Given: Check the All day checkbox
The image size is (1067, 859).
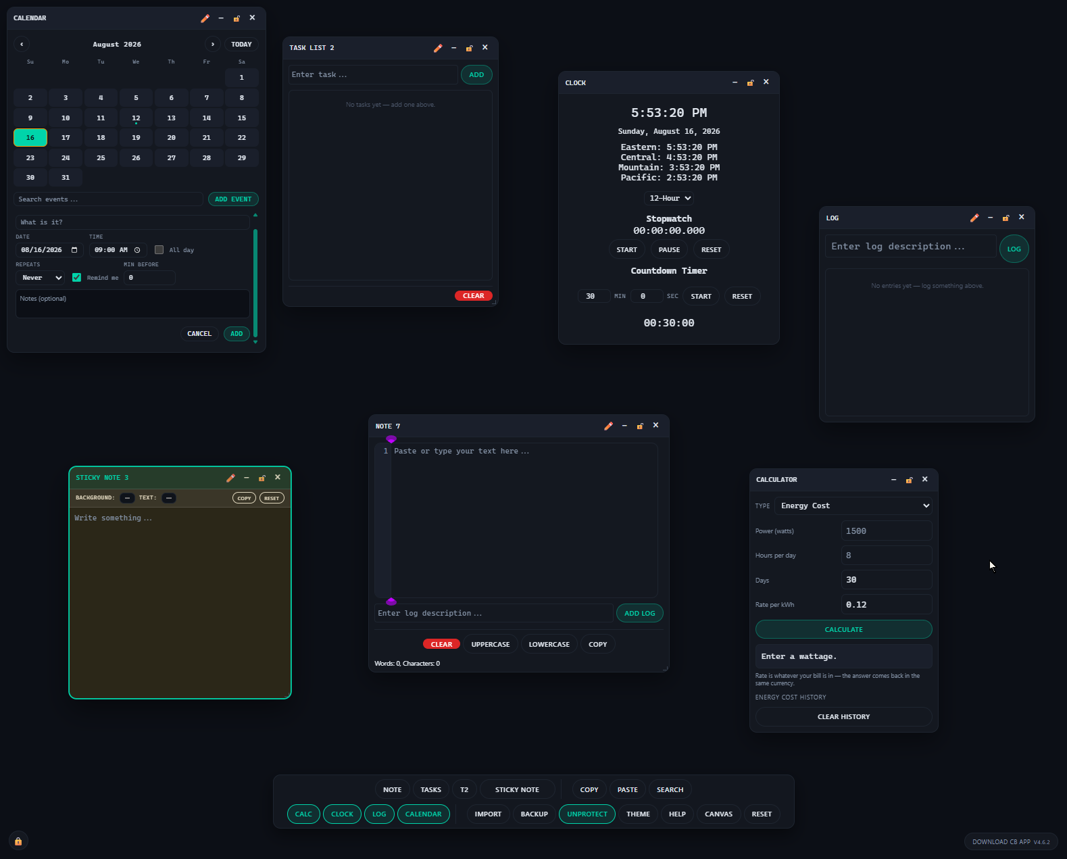Looking at the screenshot, I should 159,250.
